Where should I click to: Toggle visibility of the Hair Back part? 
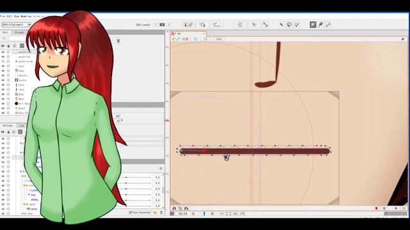[3, 103]
